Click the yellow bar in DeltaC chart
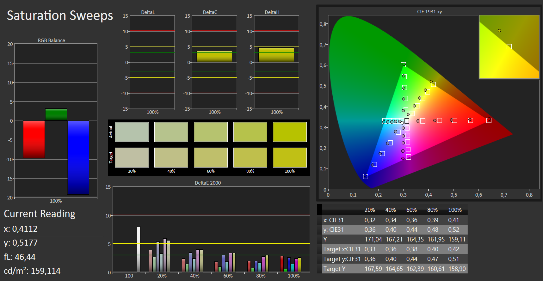This screenshot has height=281, width=543. [x=214, y=57]
